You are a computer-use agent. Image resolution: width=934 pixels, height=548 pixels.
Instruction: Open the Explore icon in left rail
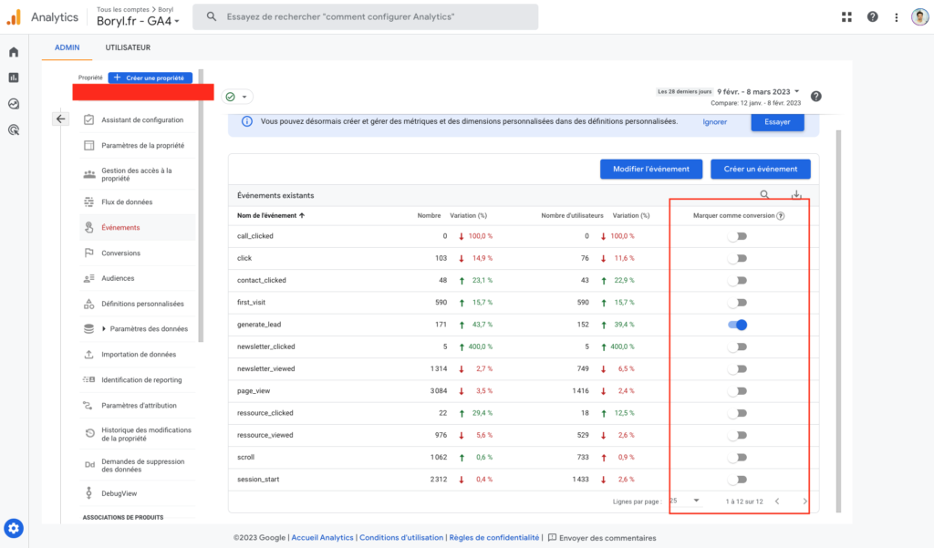14,104
